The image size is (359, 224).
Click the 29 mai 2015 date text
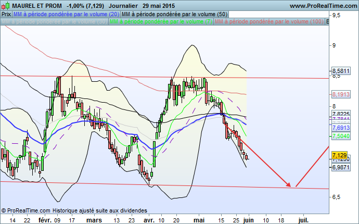(159, 6)
